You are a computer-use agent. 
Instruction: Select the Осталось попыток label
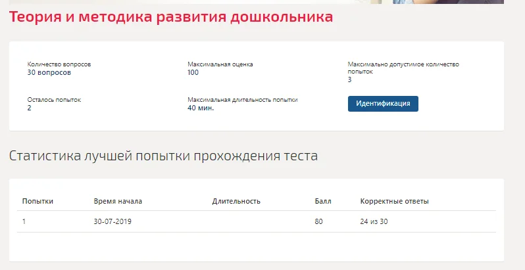tap(54, 100)
